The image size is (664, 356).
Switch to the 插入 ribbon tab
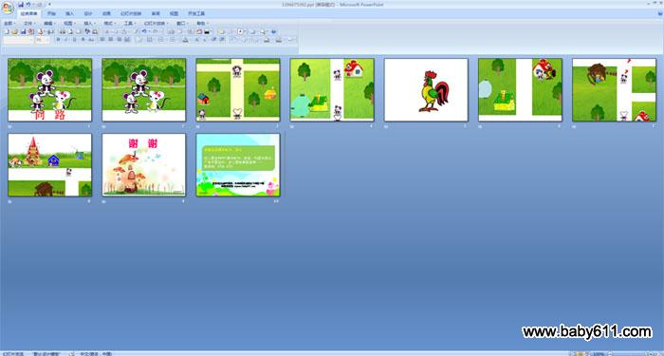69,13
